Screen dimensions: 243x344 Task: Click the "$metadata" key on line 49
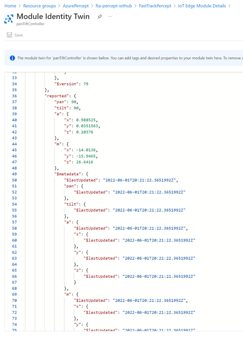pyautogui.click(x=69, y=174)
